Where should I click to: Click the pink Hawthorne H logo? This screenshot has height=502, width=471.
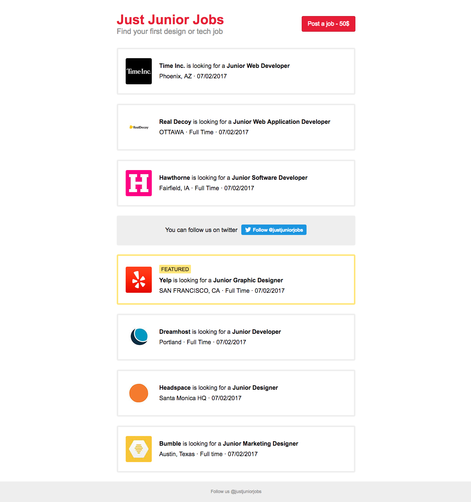pos(139,183)
